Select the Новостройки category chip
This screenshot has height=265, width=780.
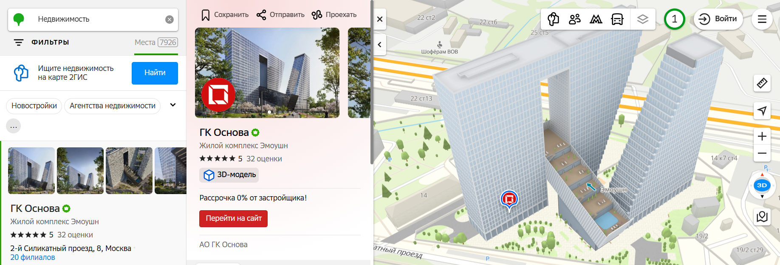pyautogui.click(x=34, y=106)
